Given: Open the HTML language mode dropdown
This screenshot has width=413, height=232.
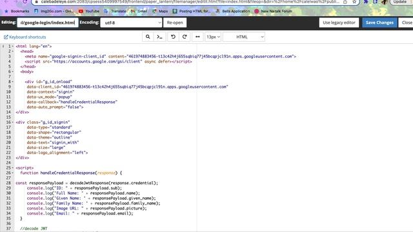Looking at the screenshot, I should 244,37.
